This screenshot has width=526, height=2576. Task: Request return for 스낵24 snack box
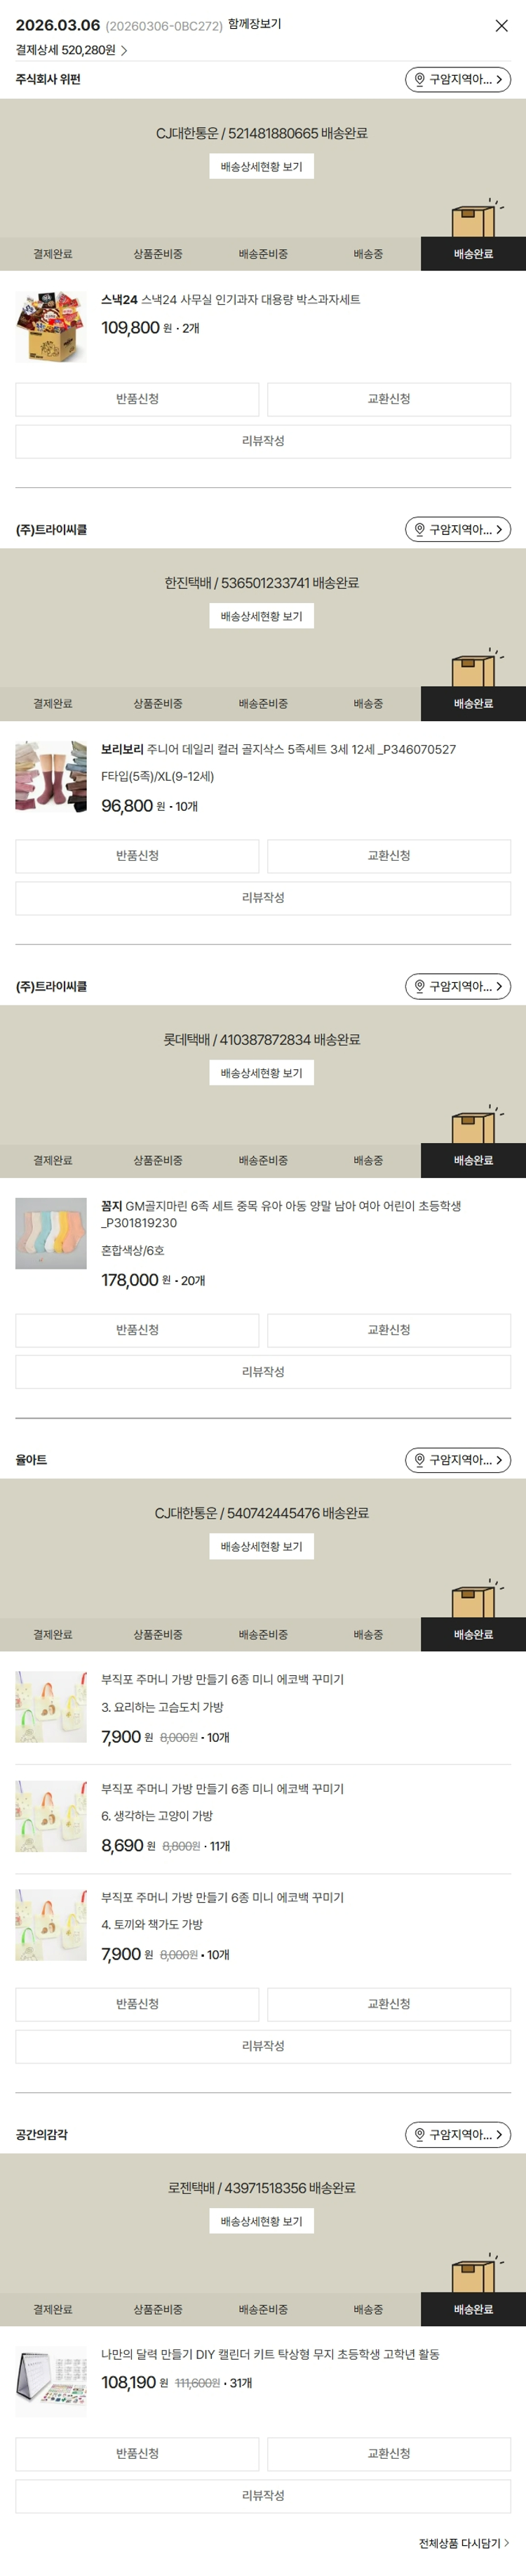(137, 399)
